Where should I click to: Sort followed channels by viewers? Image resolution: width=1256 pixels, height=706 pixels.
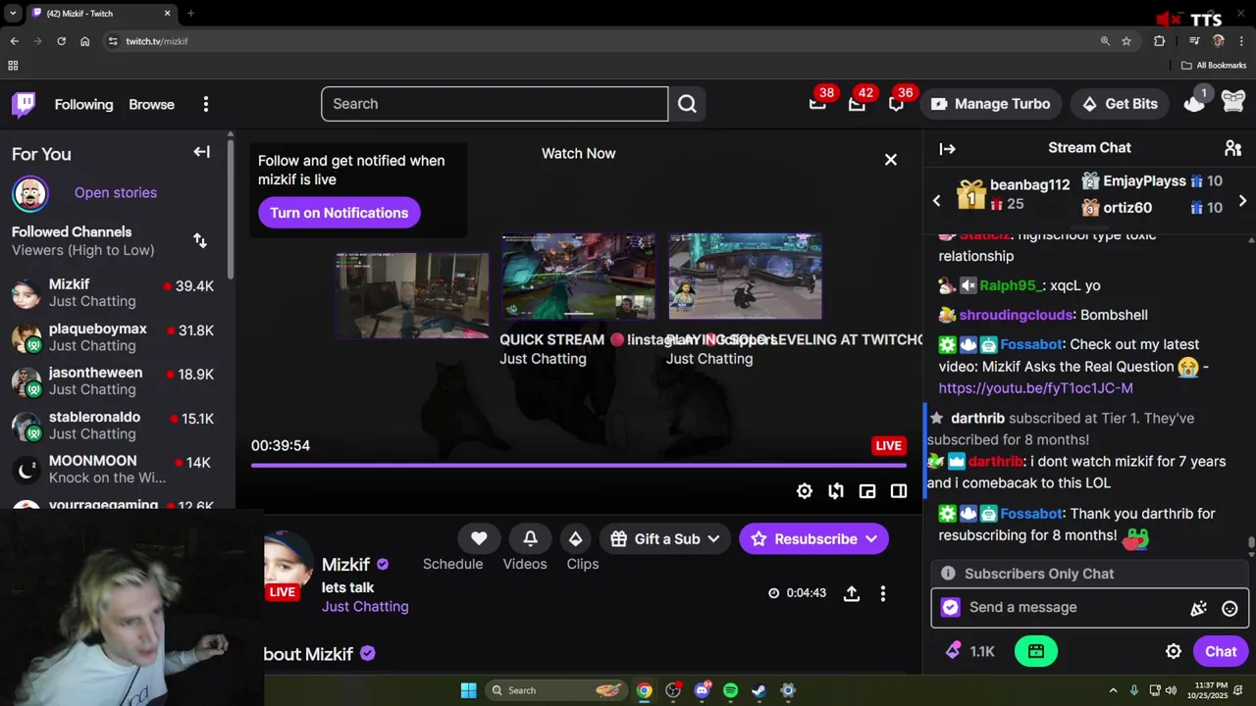[200, 240]
